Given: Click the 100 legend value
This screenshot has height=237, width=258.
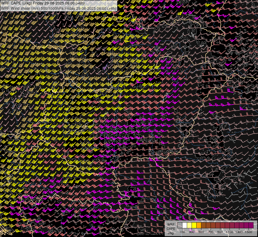Looking at the screenshot, I should coord(182,232).
